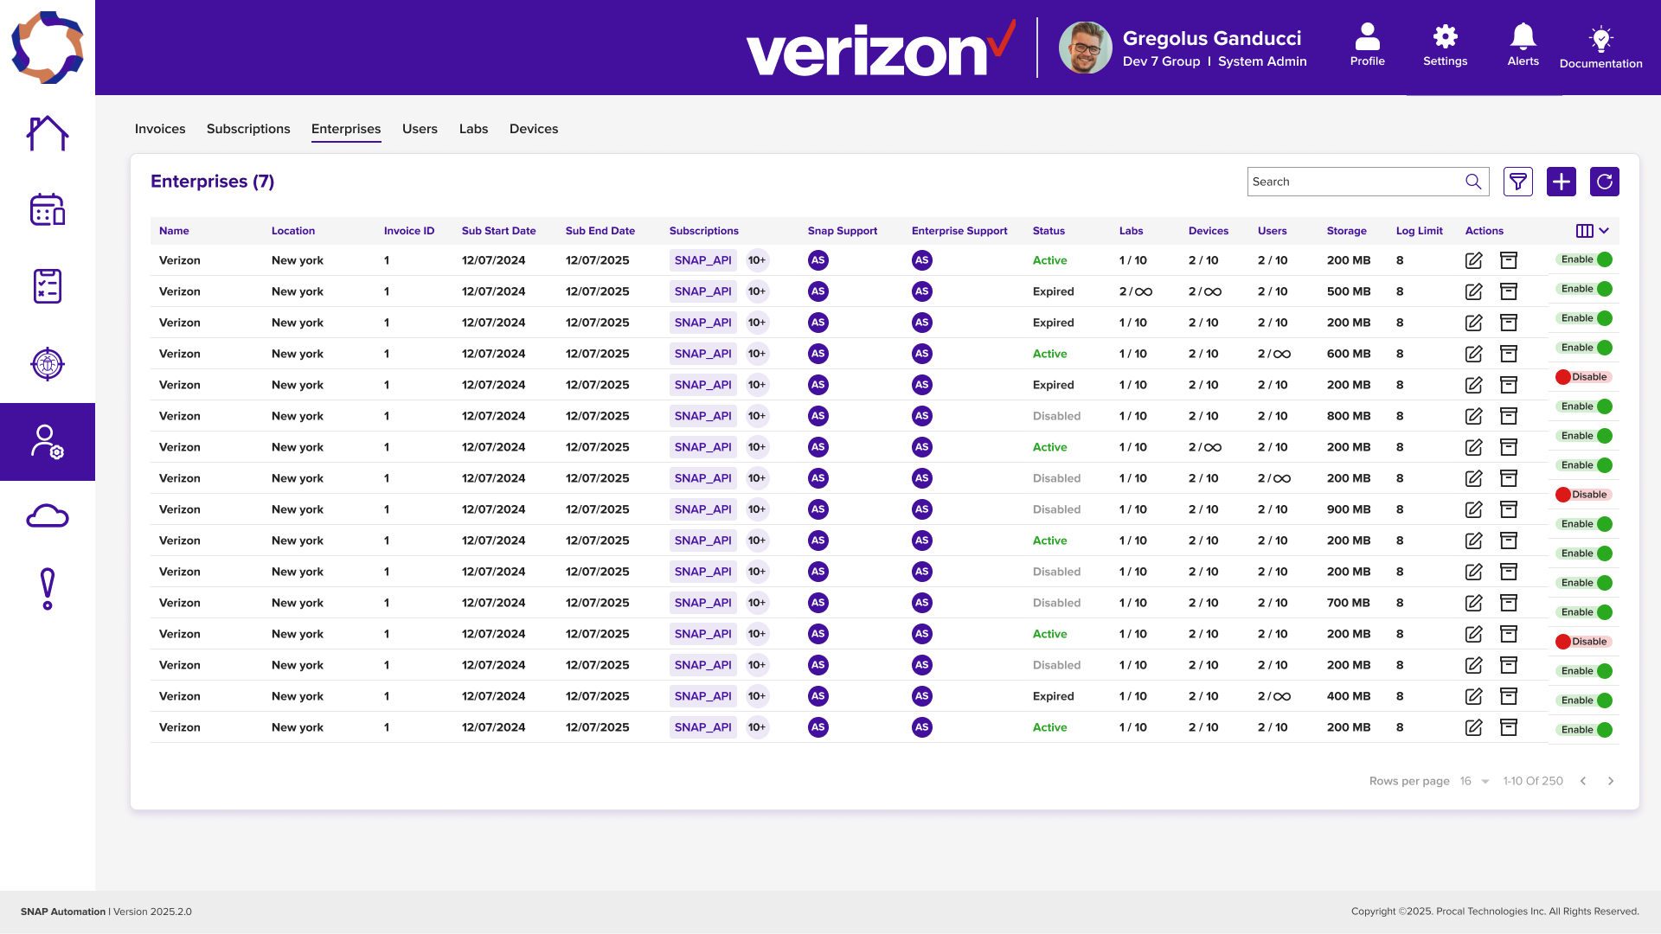Toggle the Enable switch beside the 600 MB row
Image resolution: width=1661 pixels, height=934 pixels.
pos(1585,348)
